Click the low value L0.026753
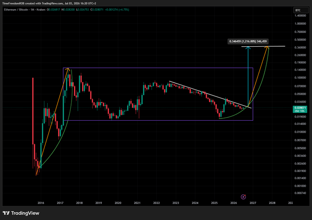This screenshot has height=220, width=312. click(x=83, y=10)
